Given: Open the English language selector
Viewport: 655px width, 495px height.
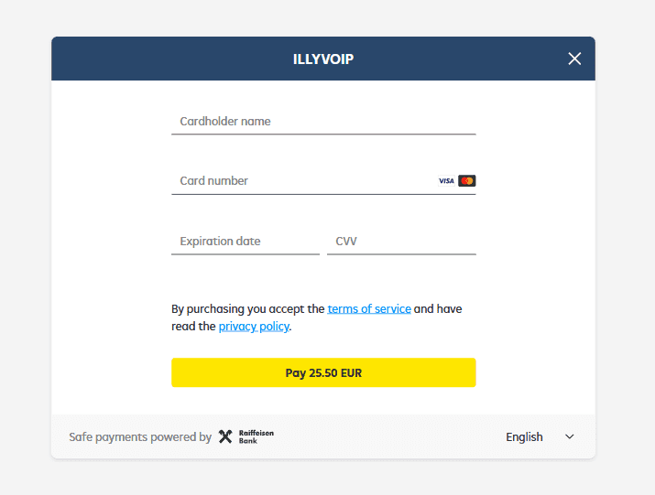Looking at the screenshot, I should coord(525,436).
